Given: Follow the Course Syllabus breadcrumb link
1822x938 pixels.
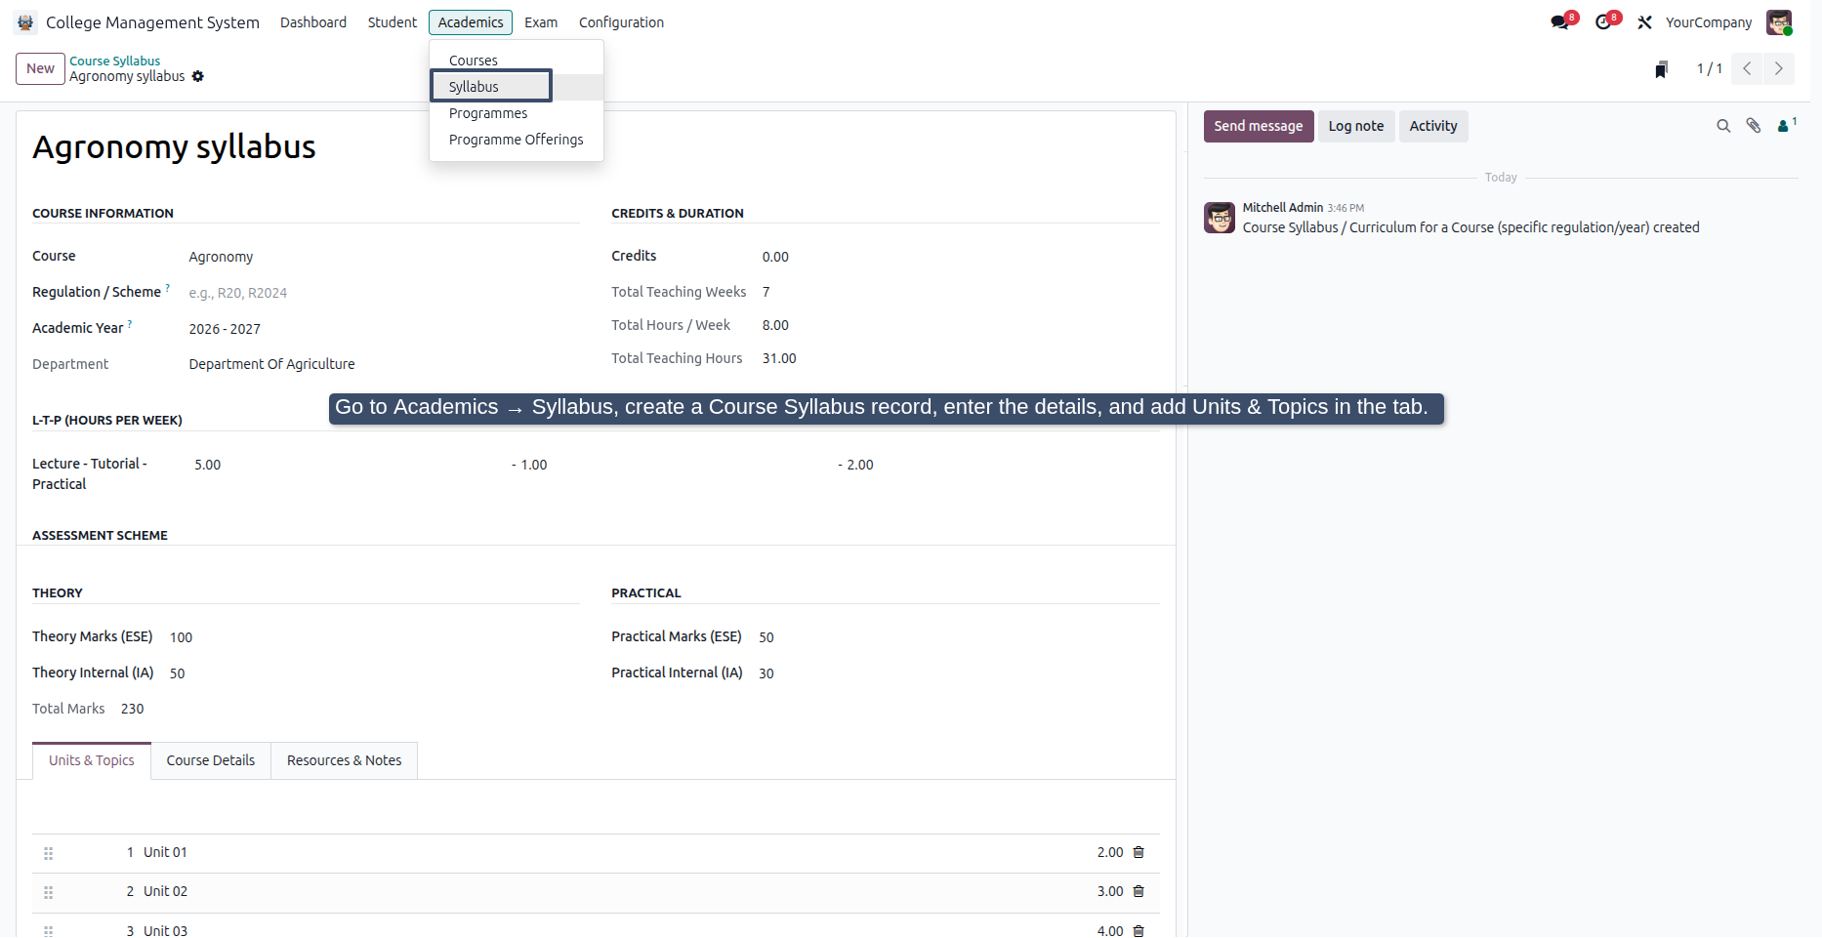Looking at the screenshot, I should pos(114,61).
